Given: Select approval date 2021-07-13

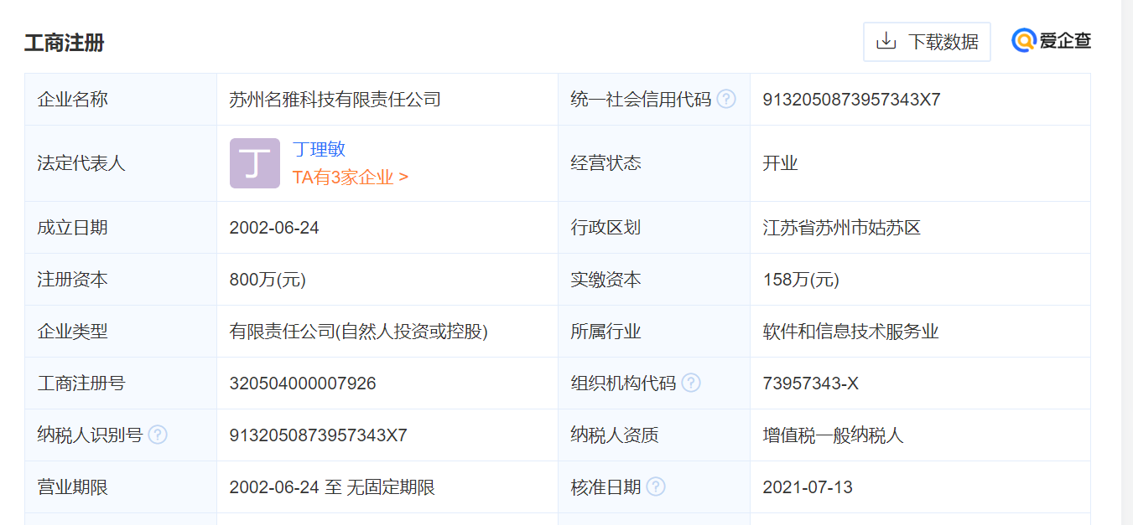Looking at the screenshot, I should click(x=808, y=487).
